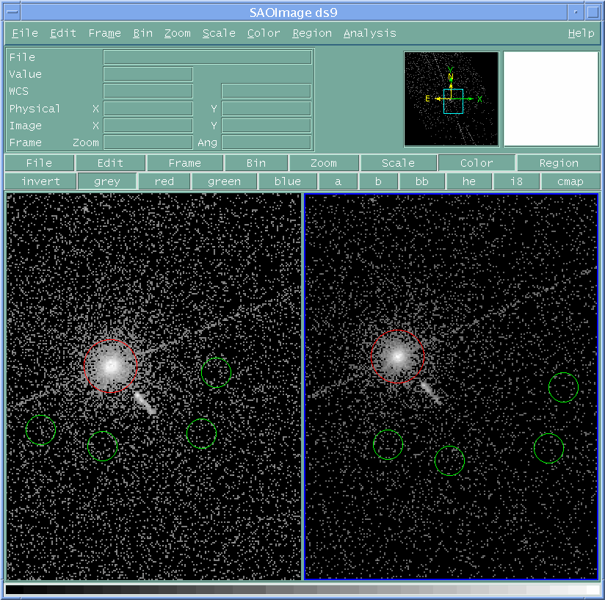Select the he colormap
This screenshot has width=605, height=600.
469,181
